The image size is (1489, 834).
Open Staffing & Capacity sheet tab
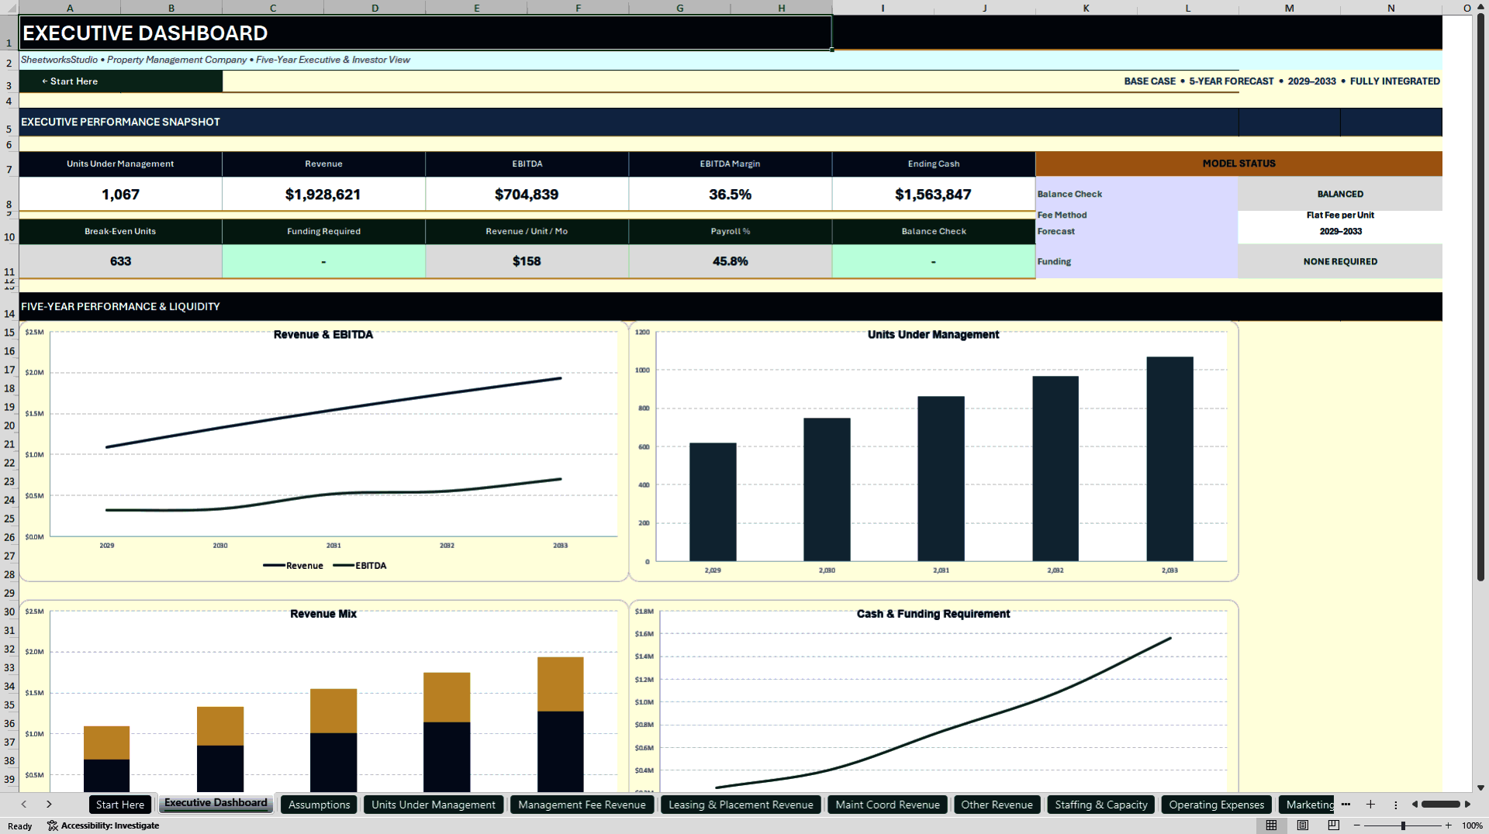pyautogui.click(x=1100, y=805)
